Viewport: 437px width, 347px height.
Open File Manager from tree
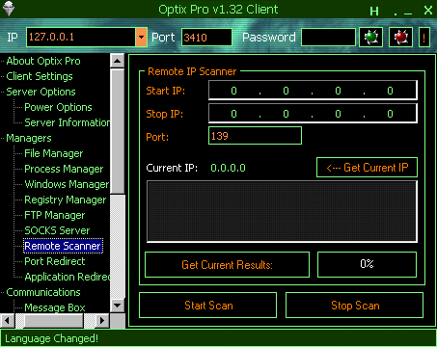pyautogui.click(x=54, y=153)
